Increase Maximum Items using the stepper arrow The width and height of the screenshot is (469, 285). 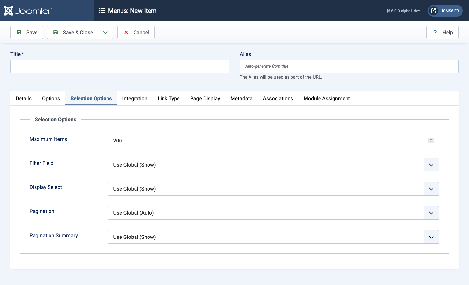[431, 139]
